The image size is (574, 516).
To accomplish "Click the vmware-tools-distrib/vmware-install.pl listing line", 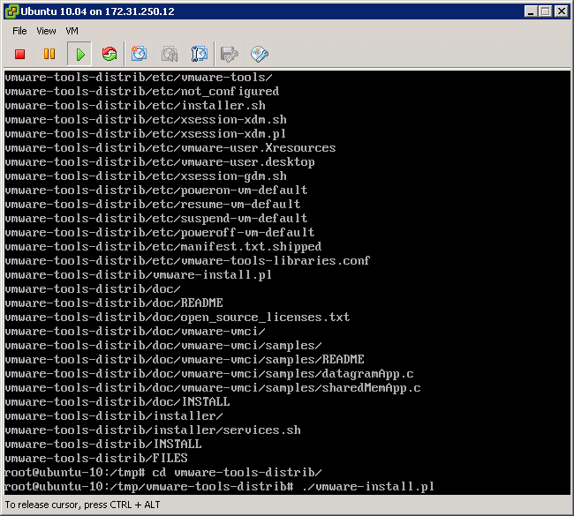I will 139,274.
